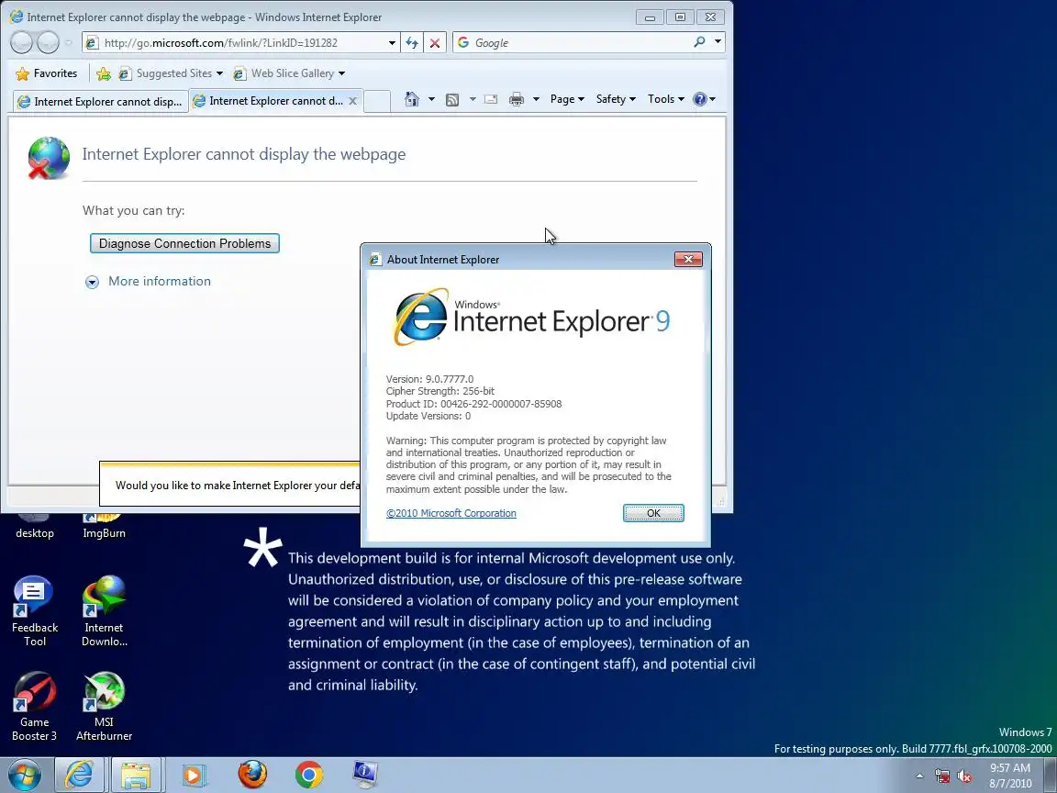Click OK in About Internet Explorer dialog
1057x793 pixels.
[653, 513]
